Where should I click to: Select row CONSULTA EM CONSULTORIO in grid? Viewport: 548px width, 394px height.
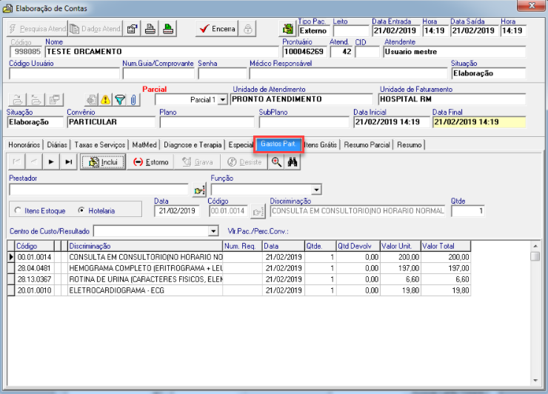[239, 257]
